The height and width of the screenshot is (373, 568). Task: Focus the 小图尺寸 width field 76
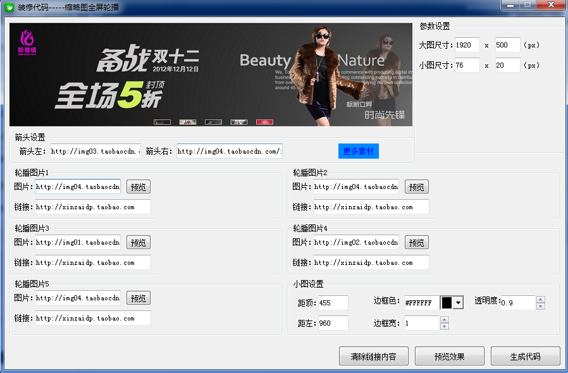(467, 65)
